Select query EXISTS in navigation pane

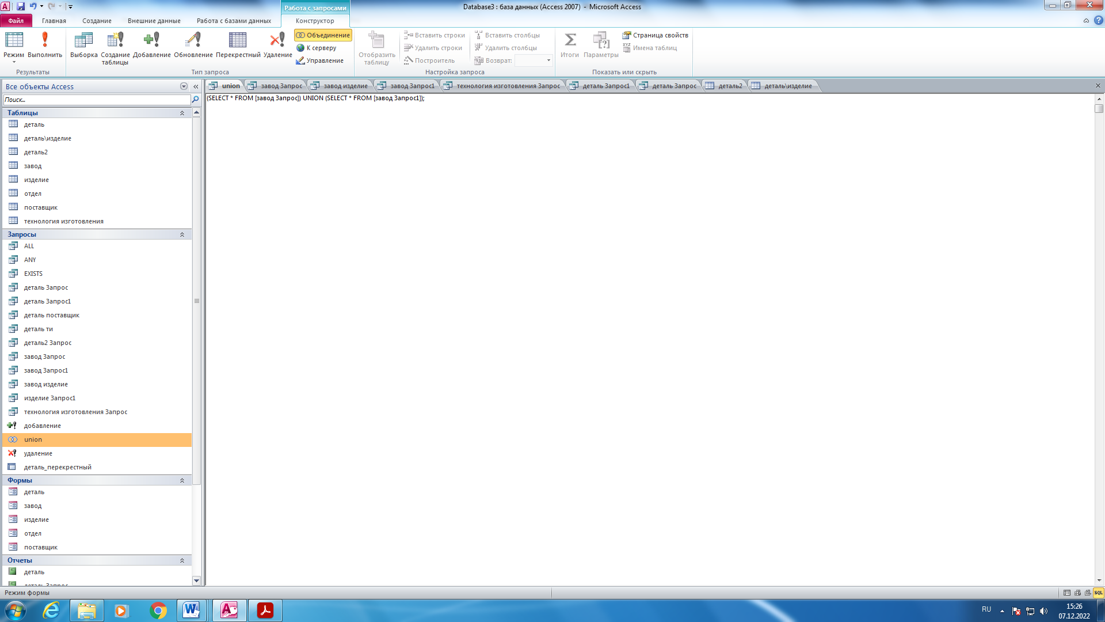coord(97,274)
